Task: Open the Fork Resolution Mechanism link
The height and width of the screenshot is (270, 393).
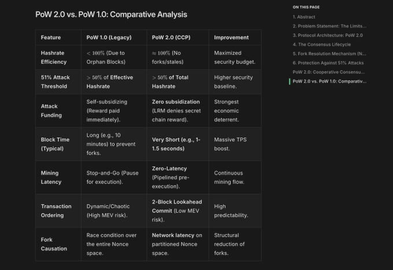Action: click(x=329, y=54)
